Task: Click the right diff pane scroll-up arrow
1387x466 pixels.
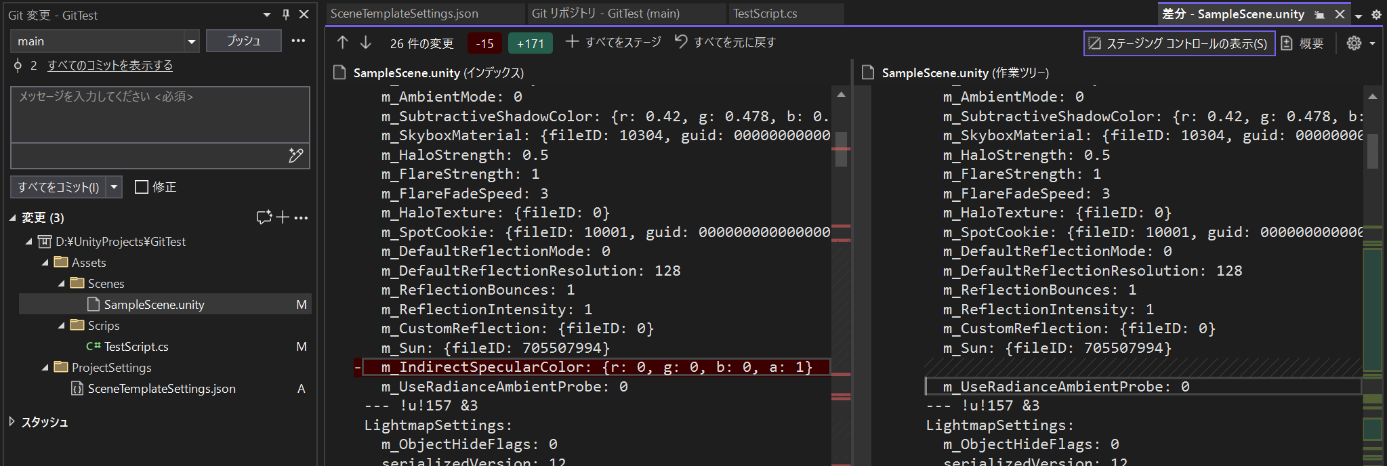Action: (1373, 97)
